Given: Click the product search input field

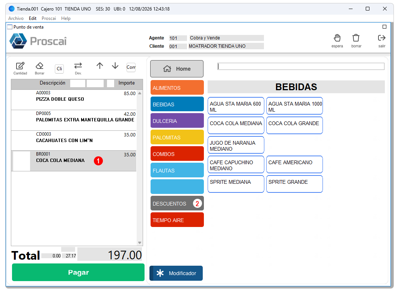Looking at the screenshot, I should 301,66.
